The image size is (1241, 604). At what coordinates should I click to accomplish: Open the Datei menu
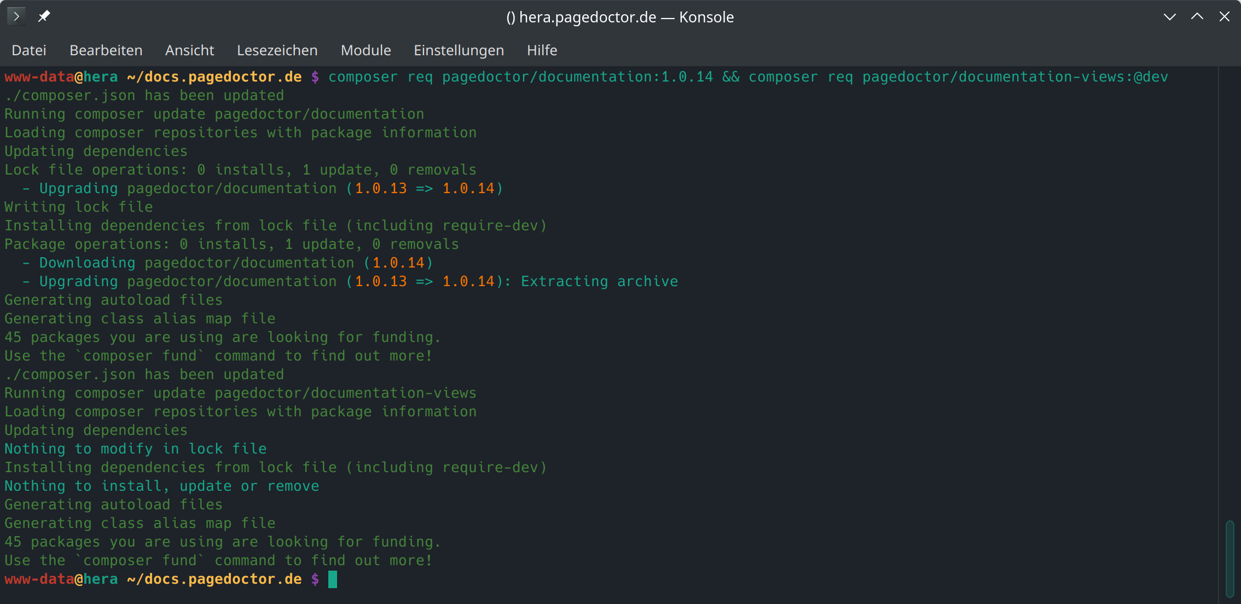click(x=29, y=50)
